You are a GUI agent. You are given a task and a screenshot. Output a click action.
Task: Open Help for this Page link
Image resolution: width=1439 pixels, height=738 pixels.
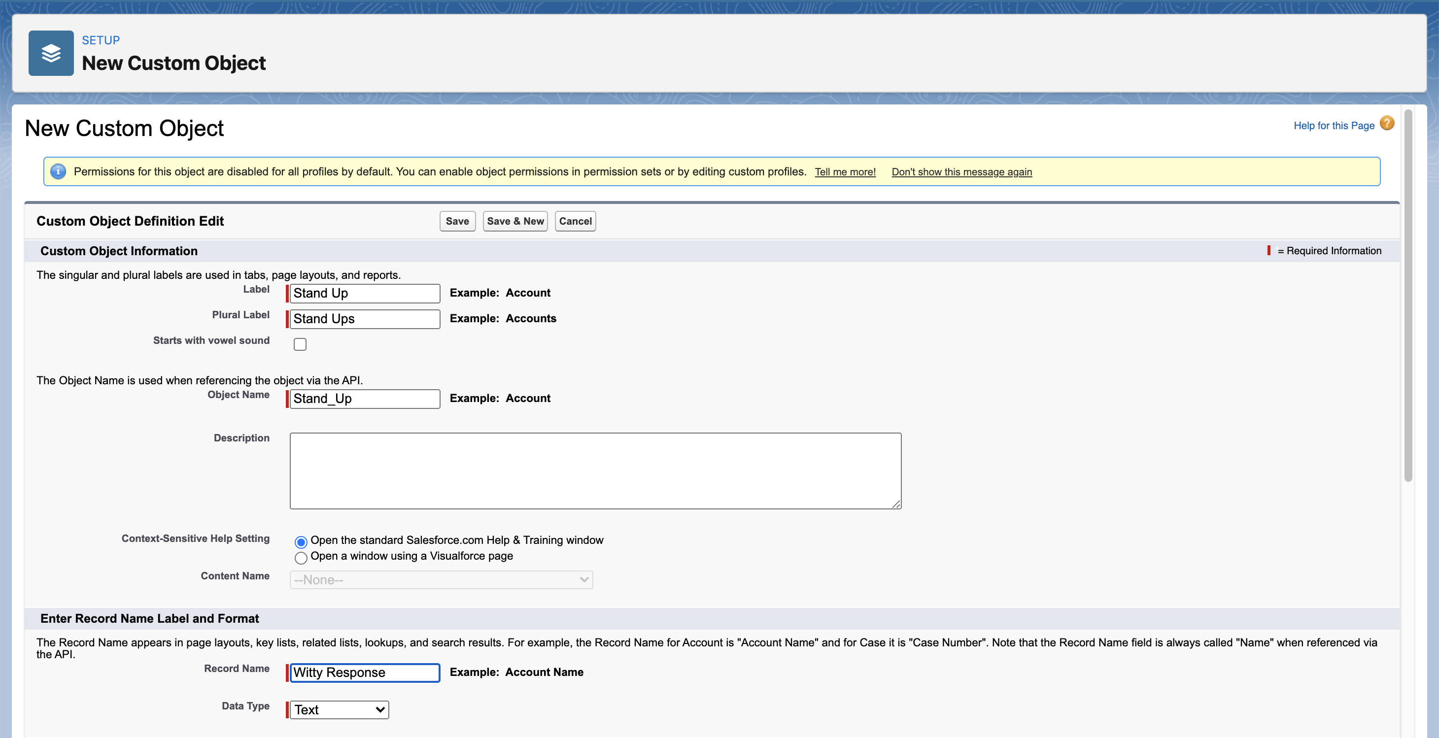pos(1334,126)
